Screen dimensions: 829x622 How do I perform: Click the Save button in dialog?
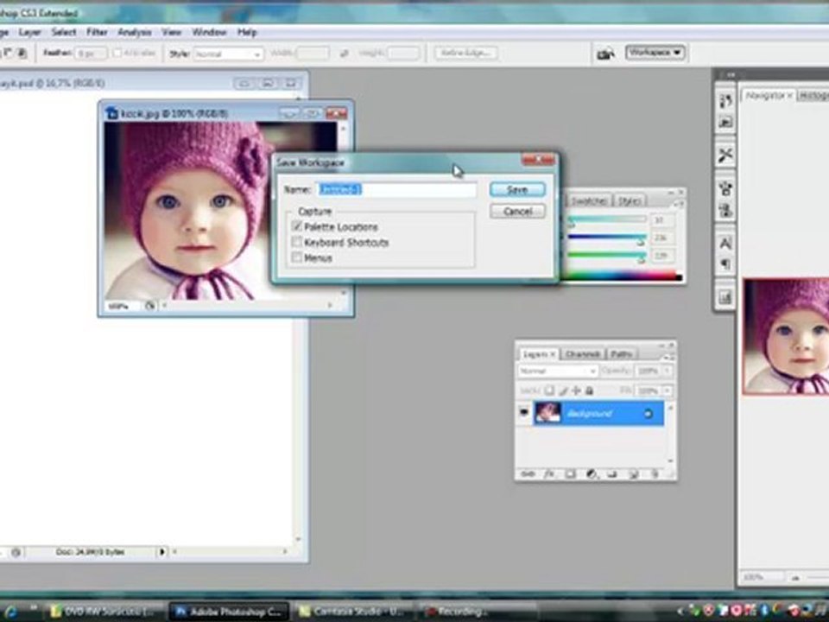(x=517, y=189)
